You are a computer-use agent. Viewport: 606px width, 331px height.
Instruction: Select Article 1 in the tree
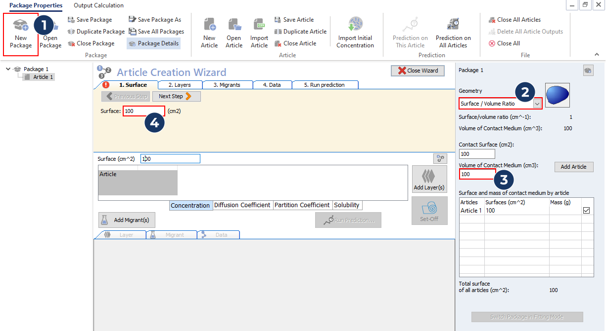43,77
